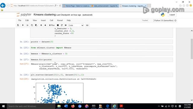Viewport: 193px width, 109px height.
Task: Click the Python 3.6 kernel indicator circle
Action: point(176,21)
